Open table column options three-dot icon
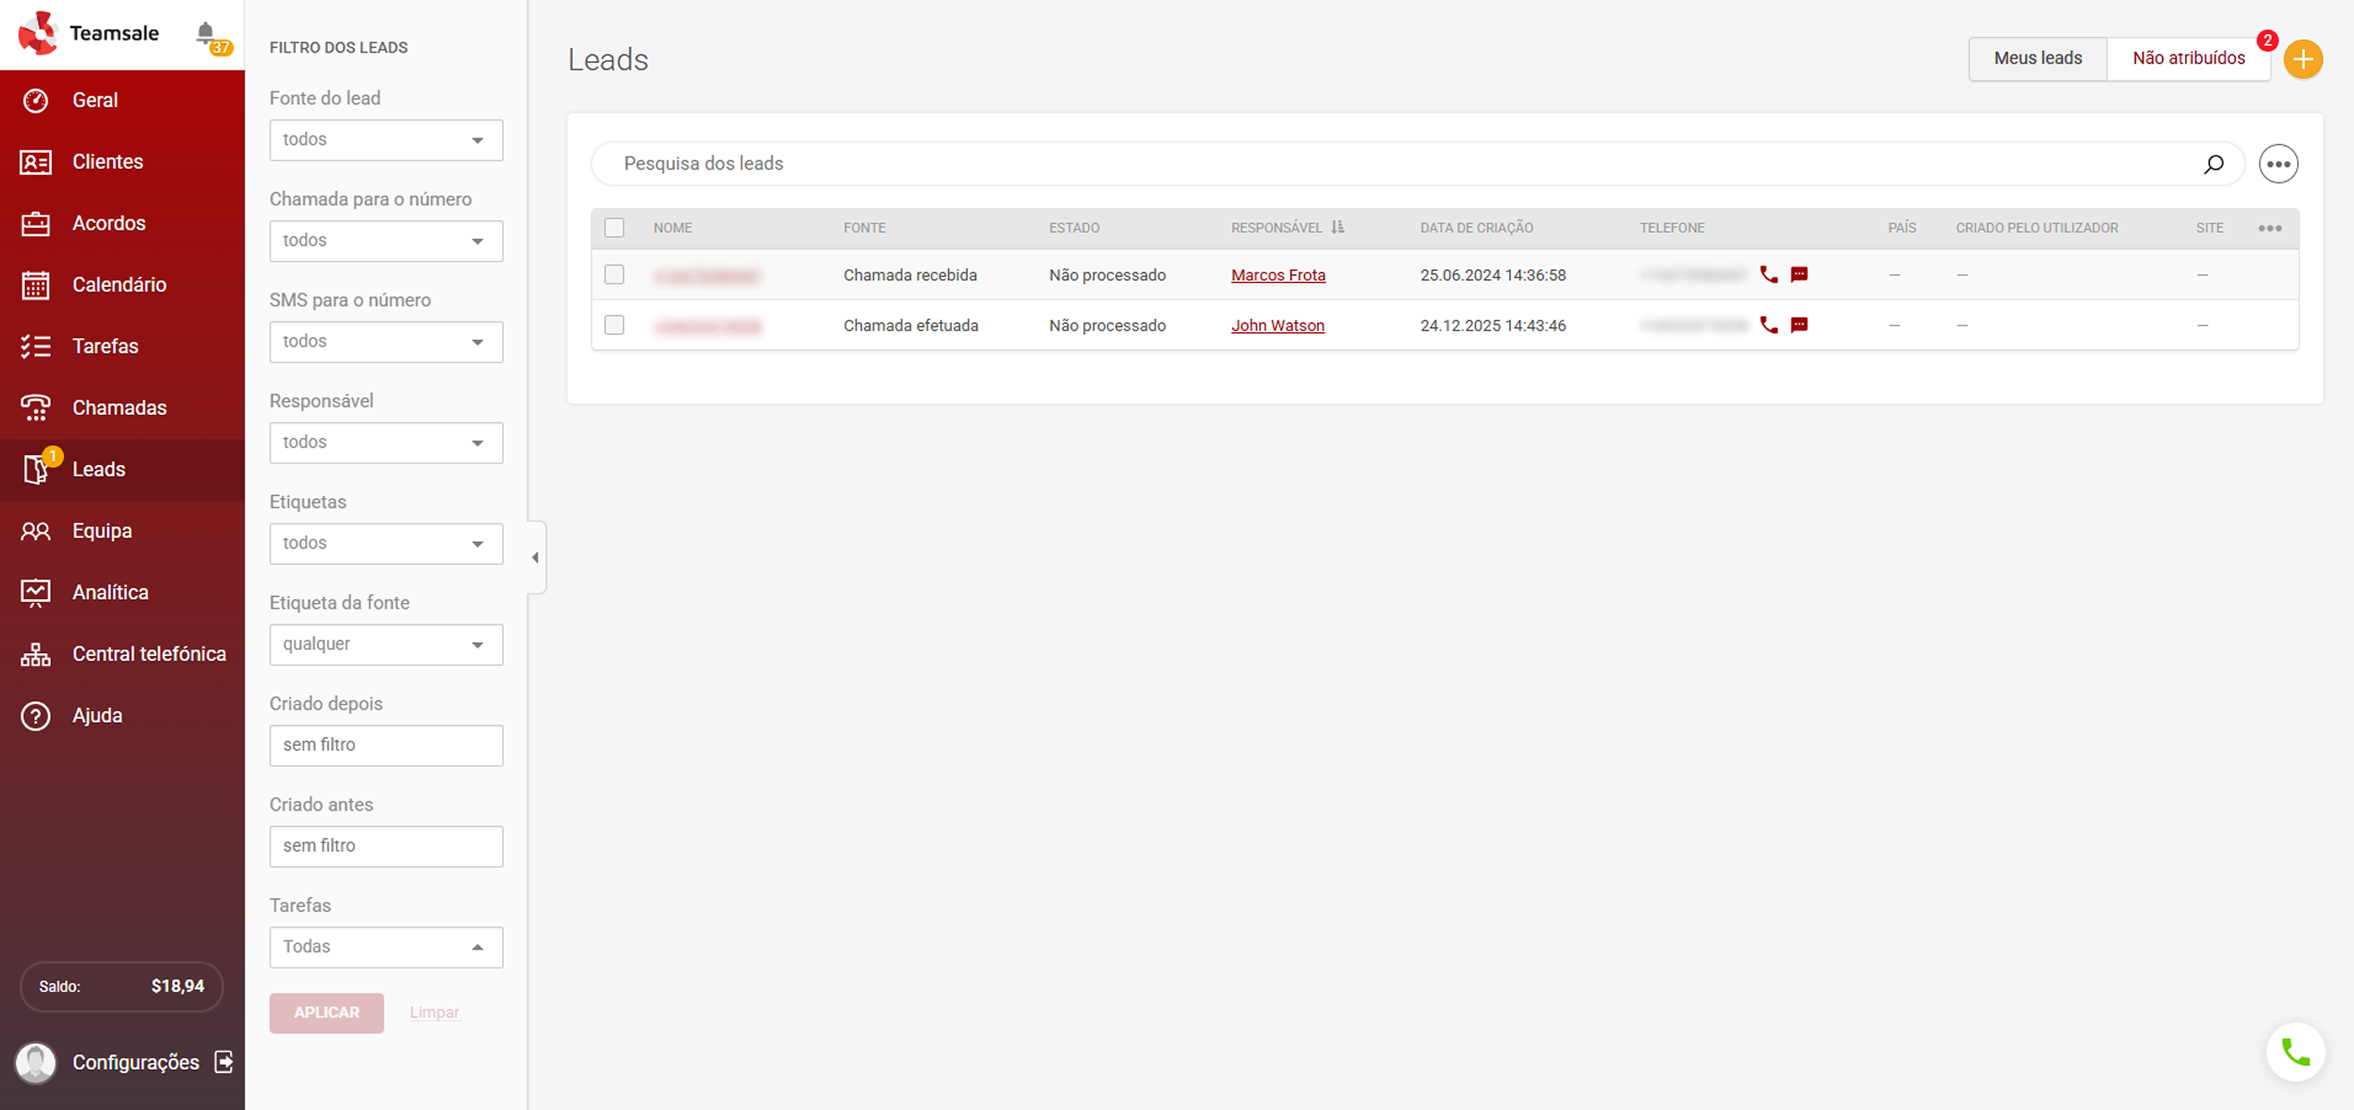The height and width of the screenshot is (1110, 2354). point(2269,228)
